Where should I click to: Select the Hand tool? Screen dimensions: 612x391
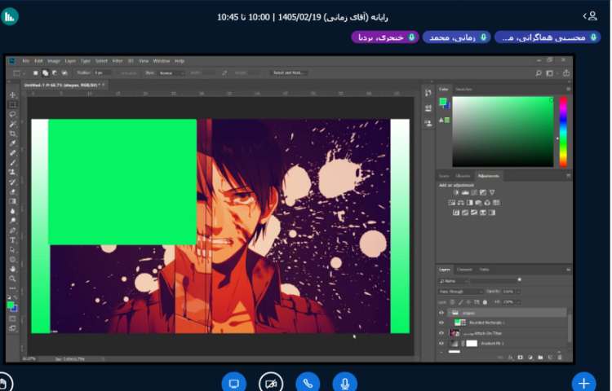pos(13,269)
